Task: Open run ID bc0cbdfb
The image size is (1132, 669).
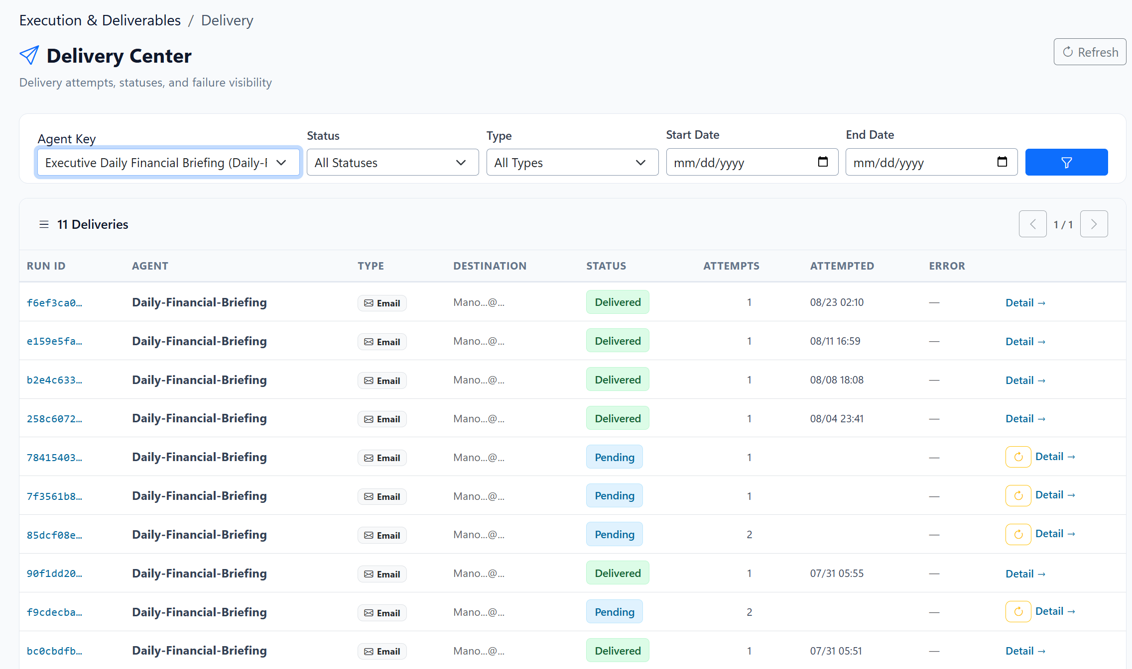Action: tap(54, 651)
